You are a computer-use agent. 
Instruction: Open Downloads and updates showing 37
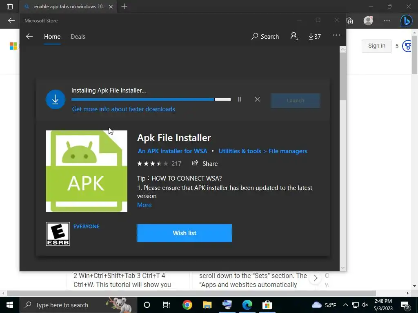pos(315,36)
